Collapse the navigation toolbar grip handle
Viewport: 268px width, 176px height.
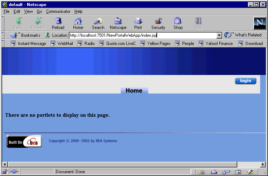pos(3,23)
